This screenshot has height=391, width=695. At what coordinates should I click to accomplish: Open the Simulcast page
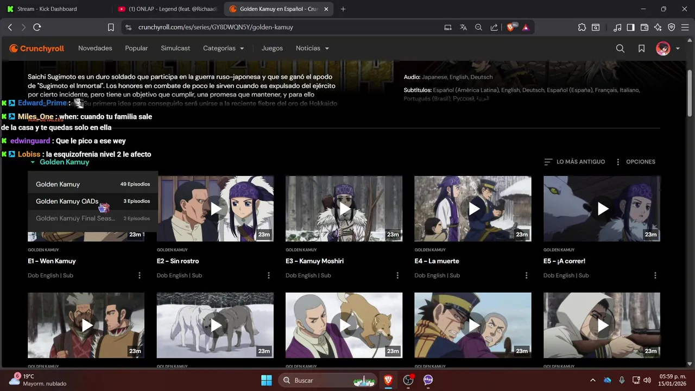click(x=175, y=48)
